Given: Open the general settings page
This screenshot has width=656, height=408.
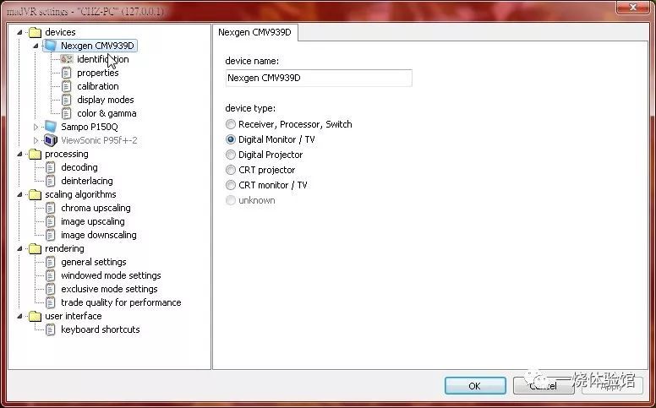Looking at the screenshot, I should (x=94, y=262).
